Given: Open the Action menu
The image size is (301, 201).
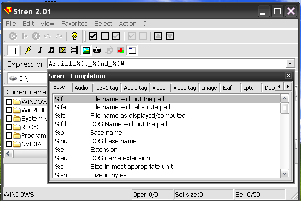Looking at the screenshot, I should coord(128,23).
